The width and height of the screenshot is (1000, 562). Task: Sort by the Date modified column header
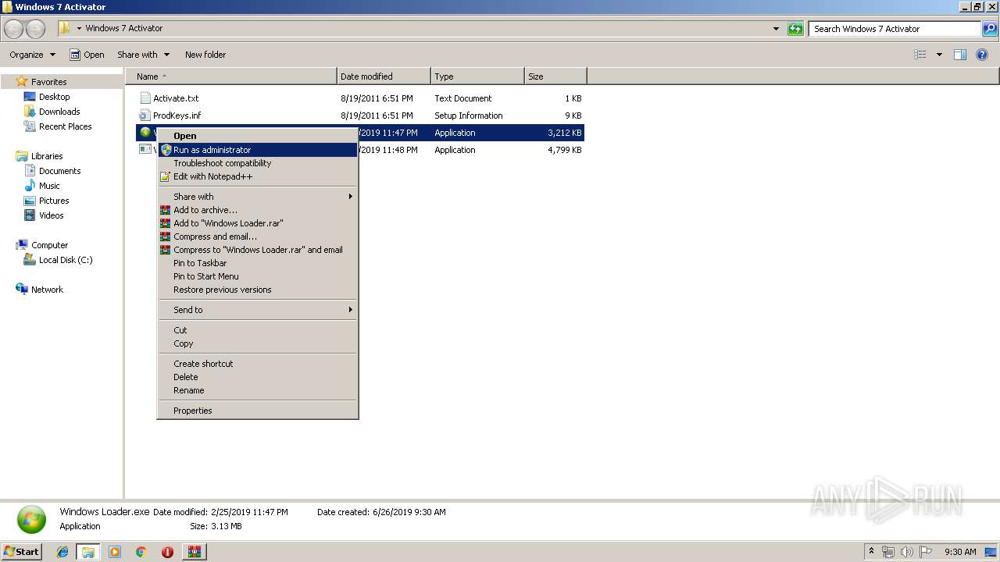(384, 76)
